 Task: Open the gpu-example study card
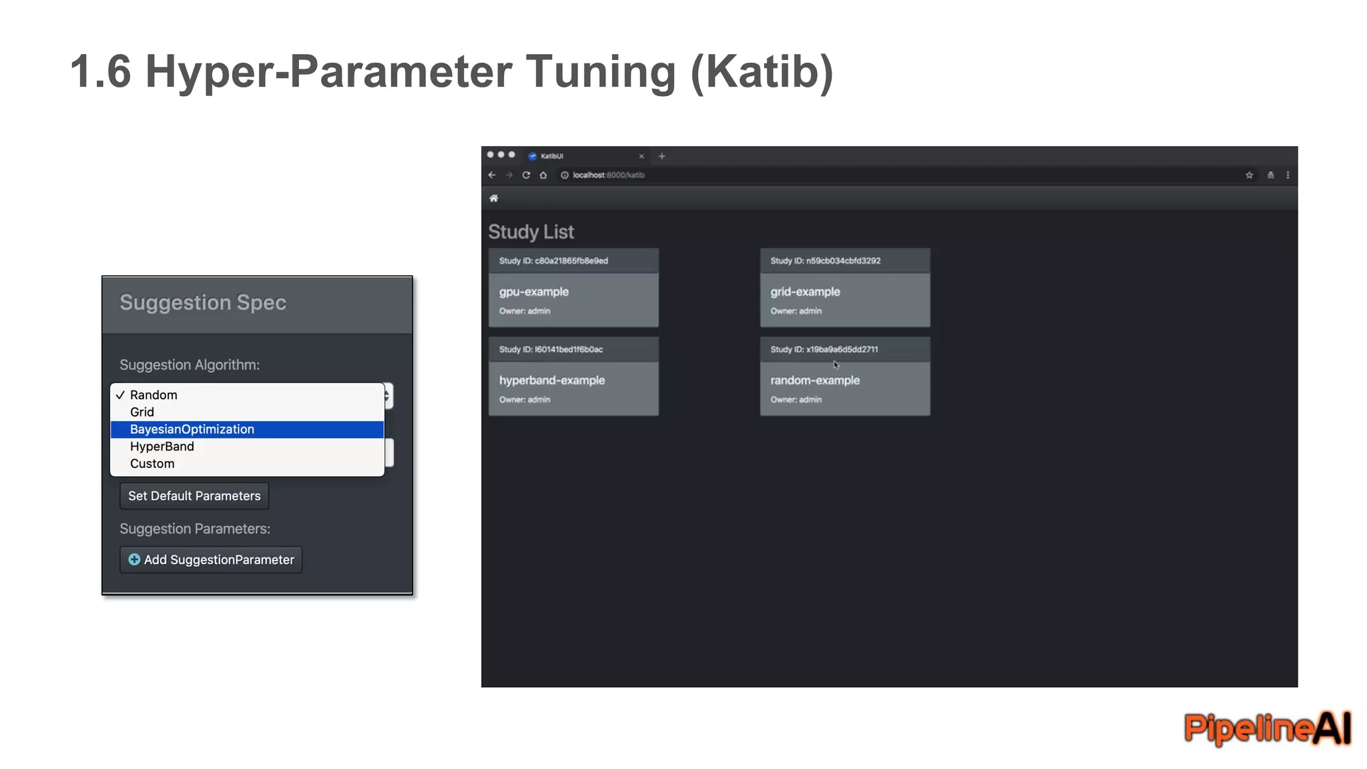pos(573,298)
